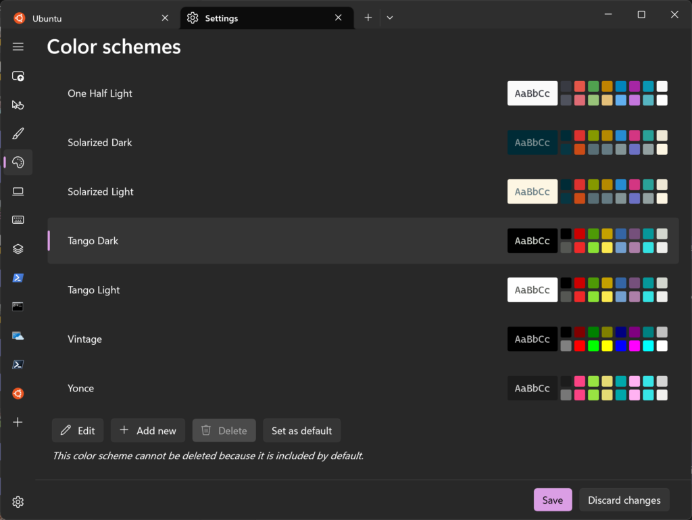Open Startup settings in the sidebar
The width and height of the screenshot is (692, 520).
point(18,76)
